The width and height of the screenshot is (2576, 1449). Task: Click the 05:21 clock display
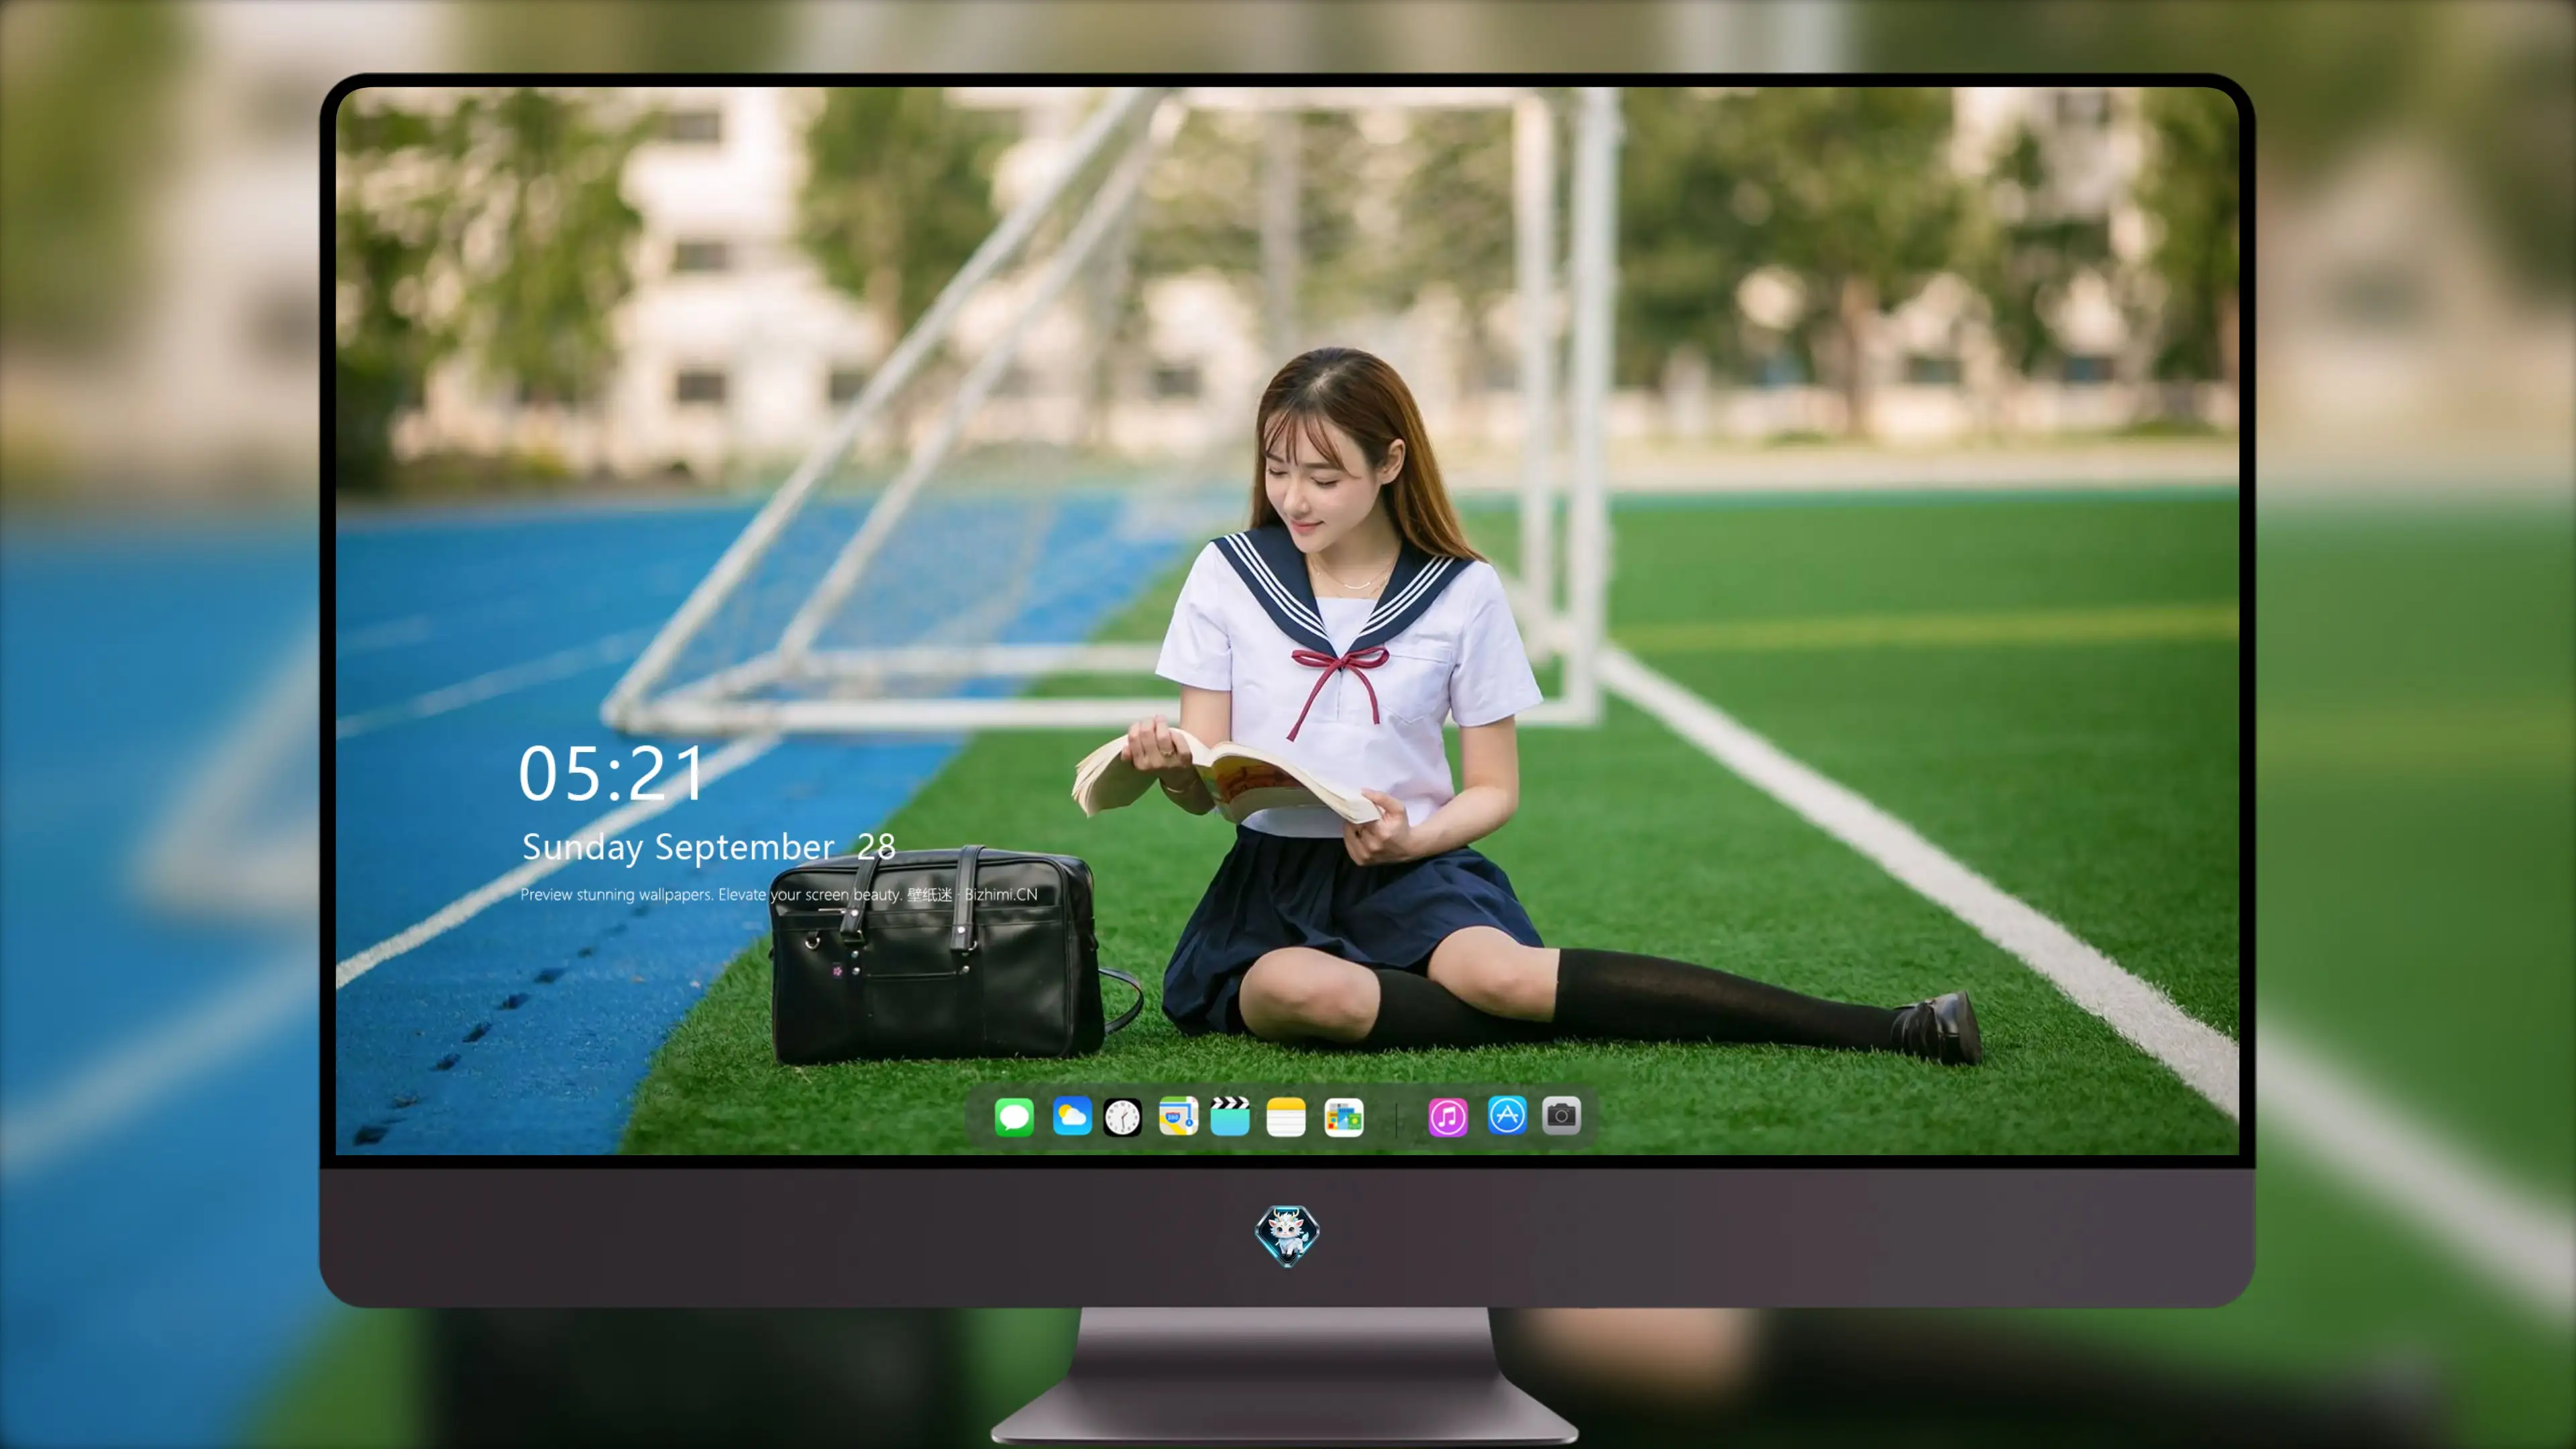click(x=611, y=773)
